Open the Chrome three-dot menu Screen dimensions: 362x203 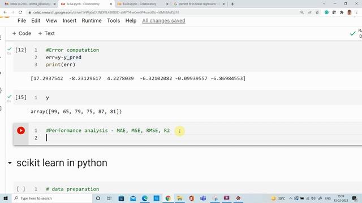click(x=357, y=12)
